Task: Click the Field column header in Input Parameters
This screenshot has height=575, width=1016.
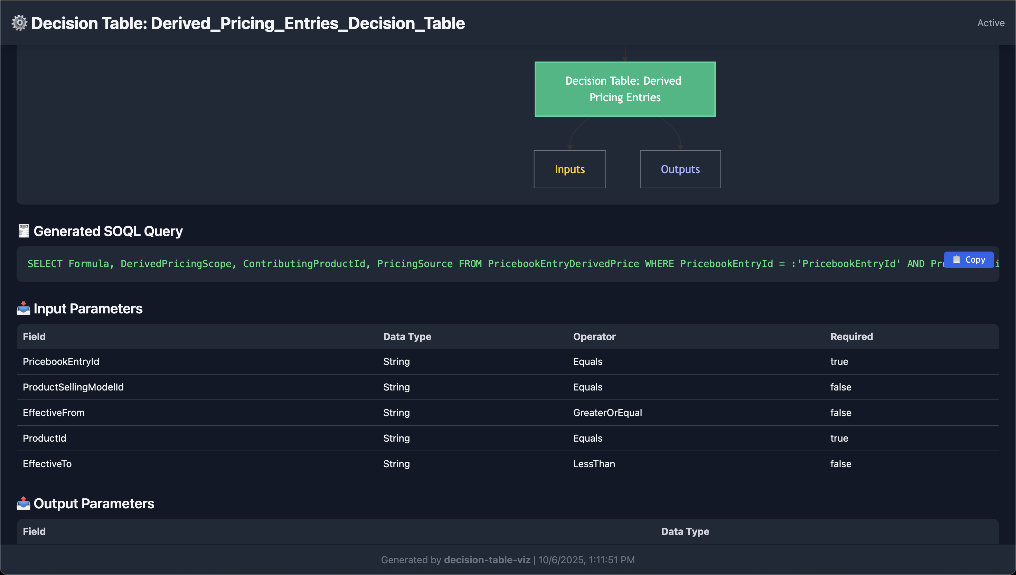Action: pos(34,337)
